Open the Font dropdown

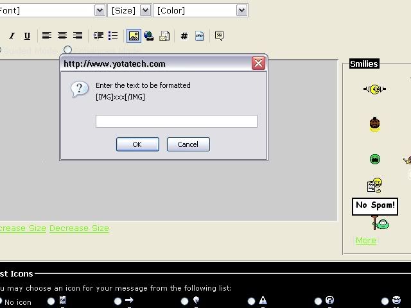(100, 10)
